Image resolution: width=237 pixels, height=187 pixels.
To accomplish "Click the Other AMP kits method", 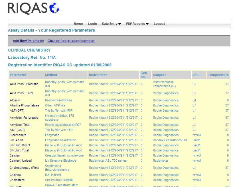I will tap(55, 105).
